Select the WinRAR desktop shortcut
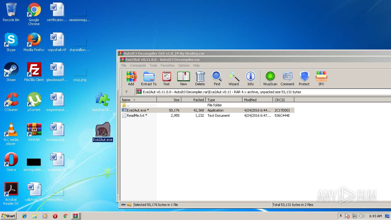This screenshot has width=391, height=220. (x=34, y=132)
